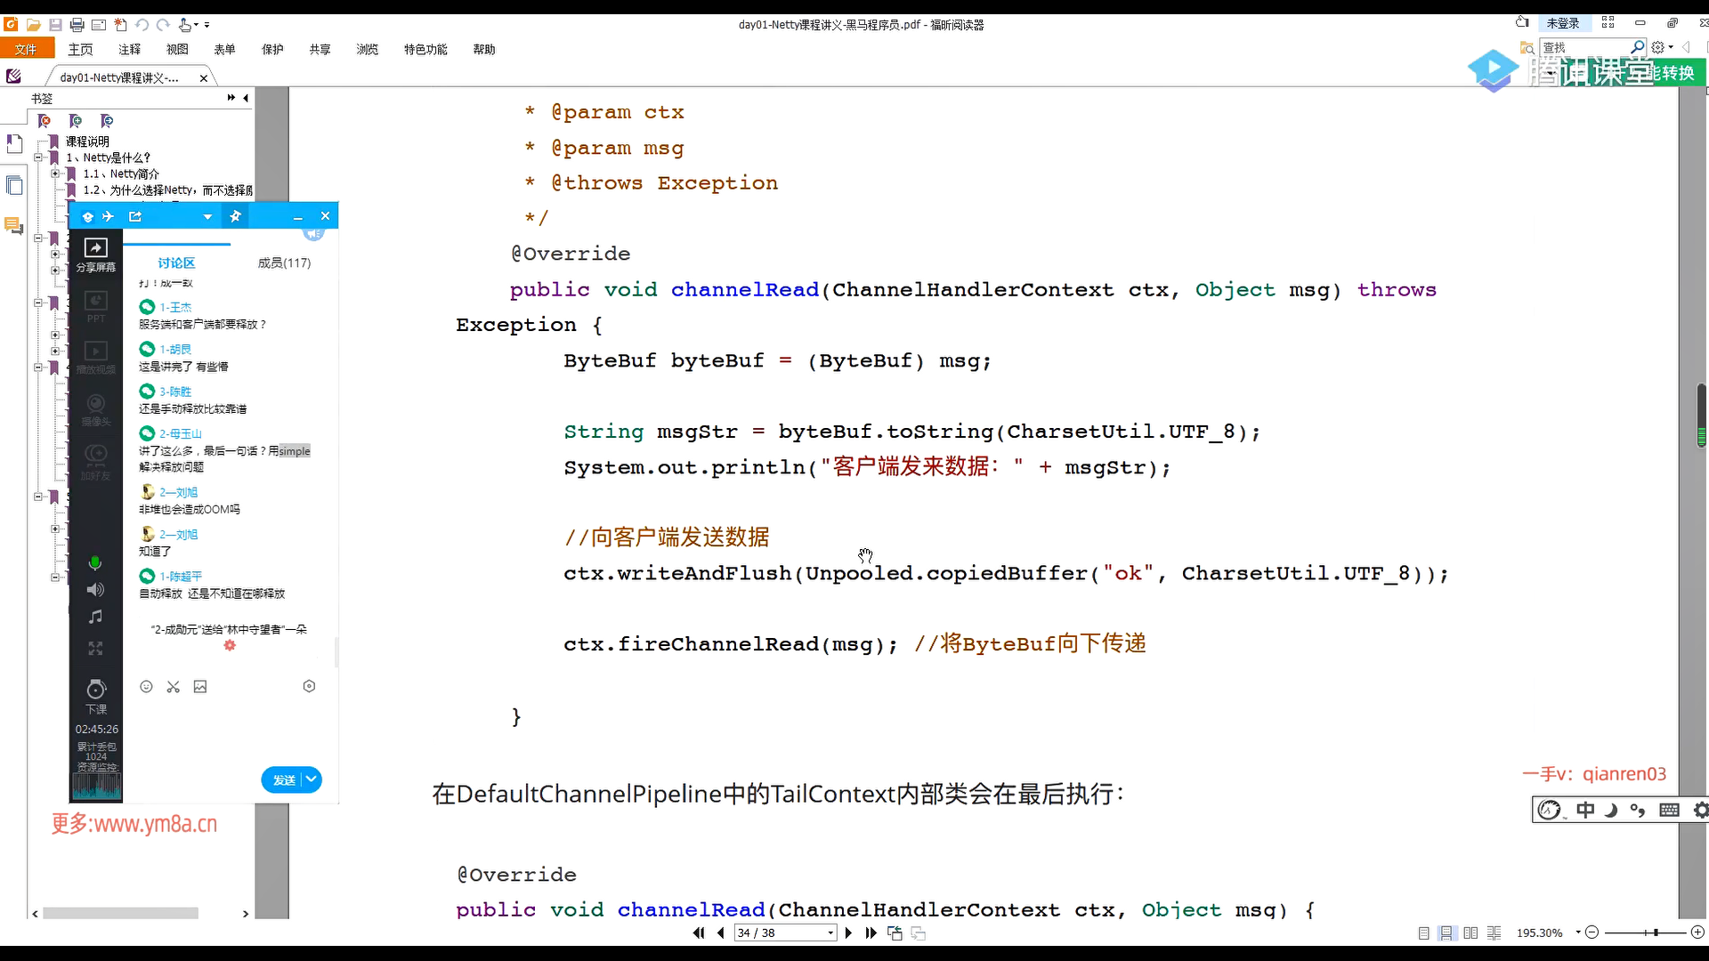The width and height of the screenshot is (1709, 961).
Task: Open the zoom percentage dropdown
Action: click(1578, 933)
